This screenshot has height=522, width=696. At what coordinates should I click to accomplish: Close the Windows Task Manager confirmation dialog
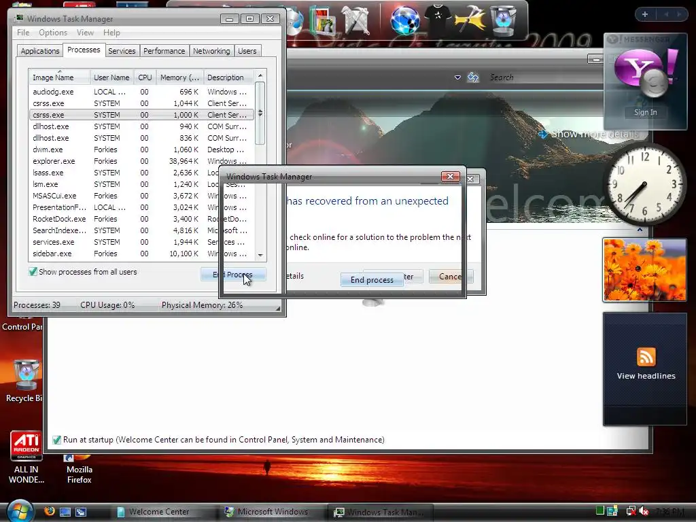click(x=450, y=176)
